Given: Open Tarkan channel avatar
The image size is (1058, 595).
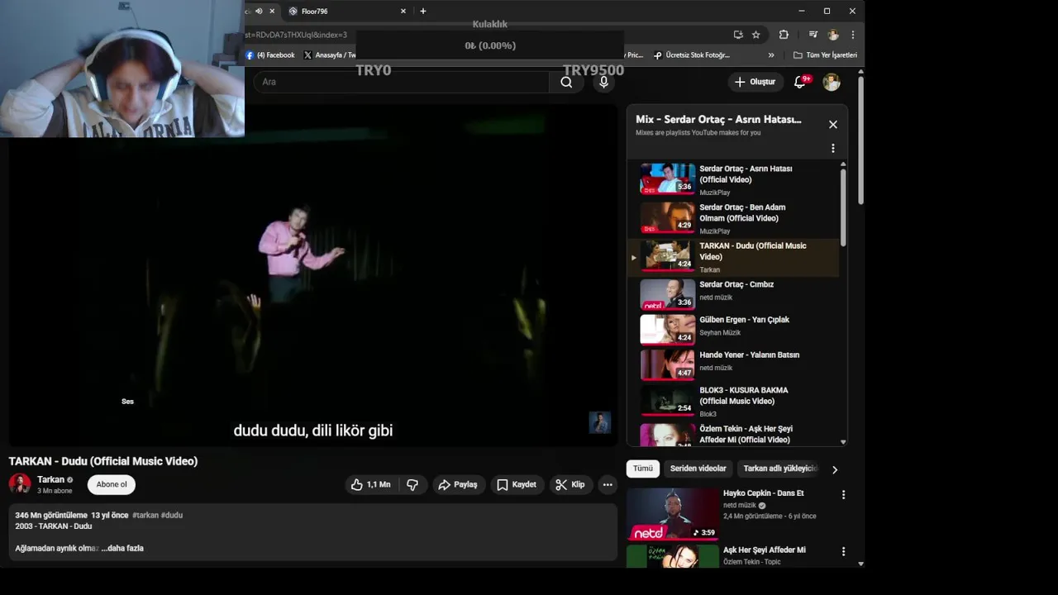Looking at the screenshot, I should (20, 484).
